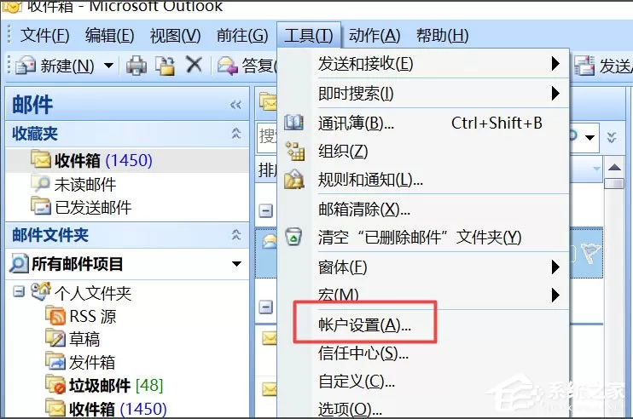
Task: Open the 编辑(E) menu
Action: (x=110, y=36)
